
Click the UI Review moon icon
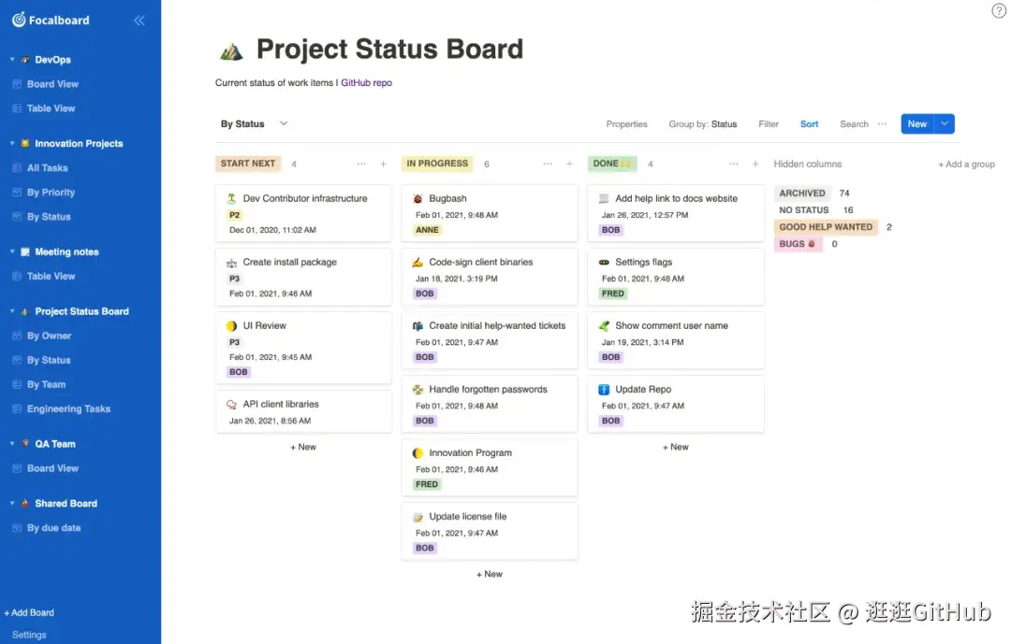click(x=231, y=326)
